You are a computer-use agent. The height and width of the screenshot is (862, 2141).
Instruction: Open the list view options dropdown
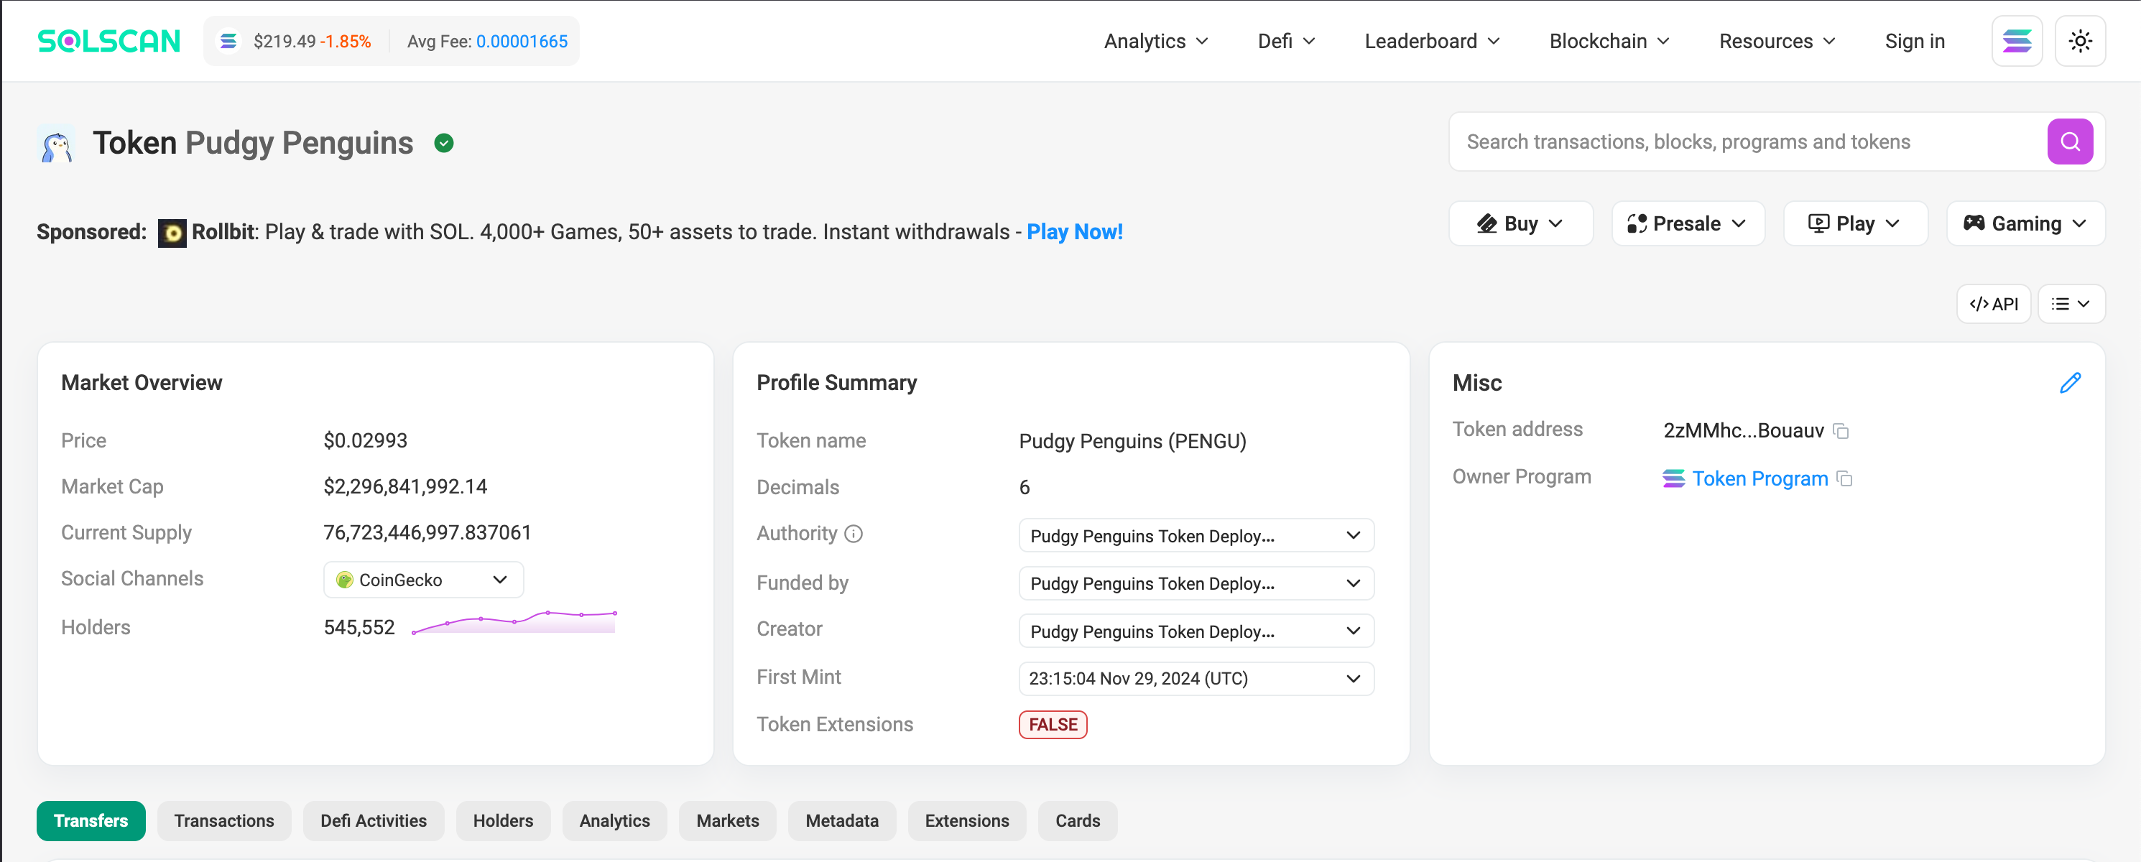2071,305
